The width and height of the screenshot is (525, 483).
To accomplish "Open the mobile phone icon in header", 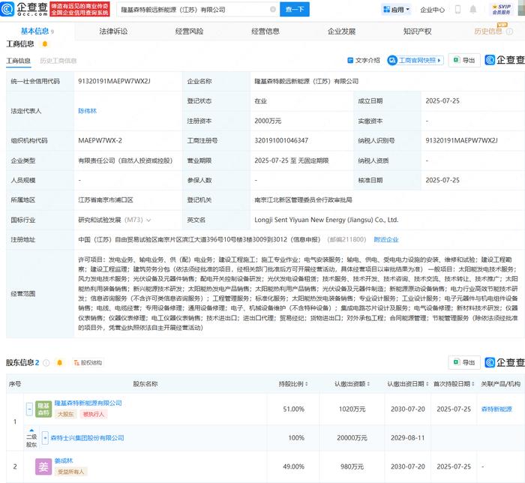I will pos(457,9).
